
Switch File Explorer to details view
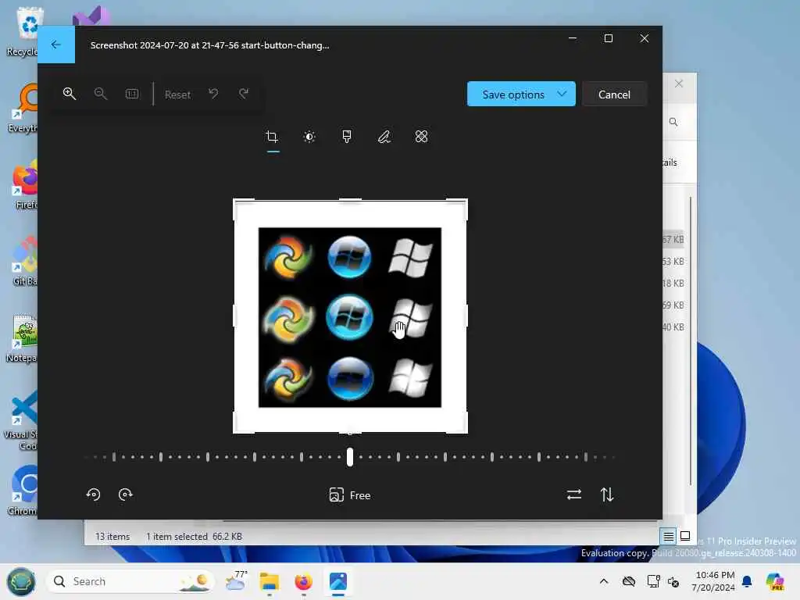click(x=669, y=536)
